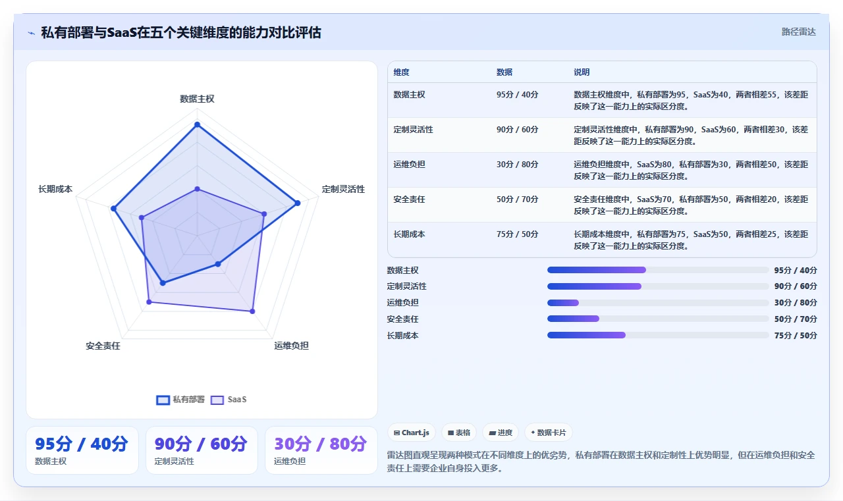Open the 30分 / 80分 运维负担 summary card
The width and height of the screenshot is (843, 501).
click(x=321, y=450)
